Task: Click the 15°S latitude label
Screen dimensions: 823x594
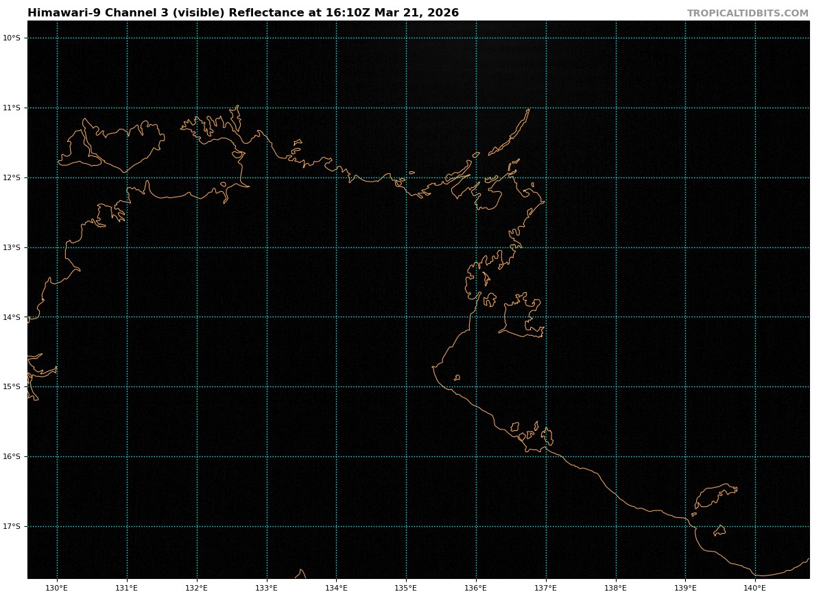Action: coord(12,387)
